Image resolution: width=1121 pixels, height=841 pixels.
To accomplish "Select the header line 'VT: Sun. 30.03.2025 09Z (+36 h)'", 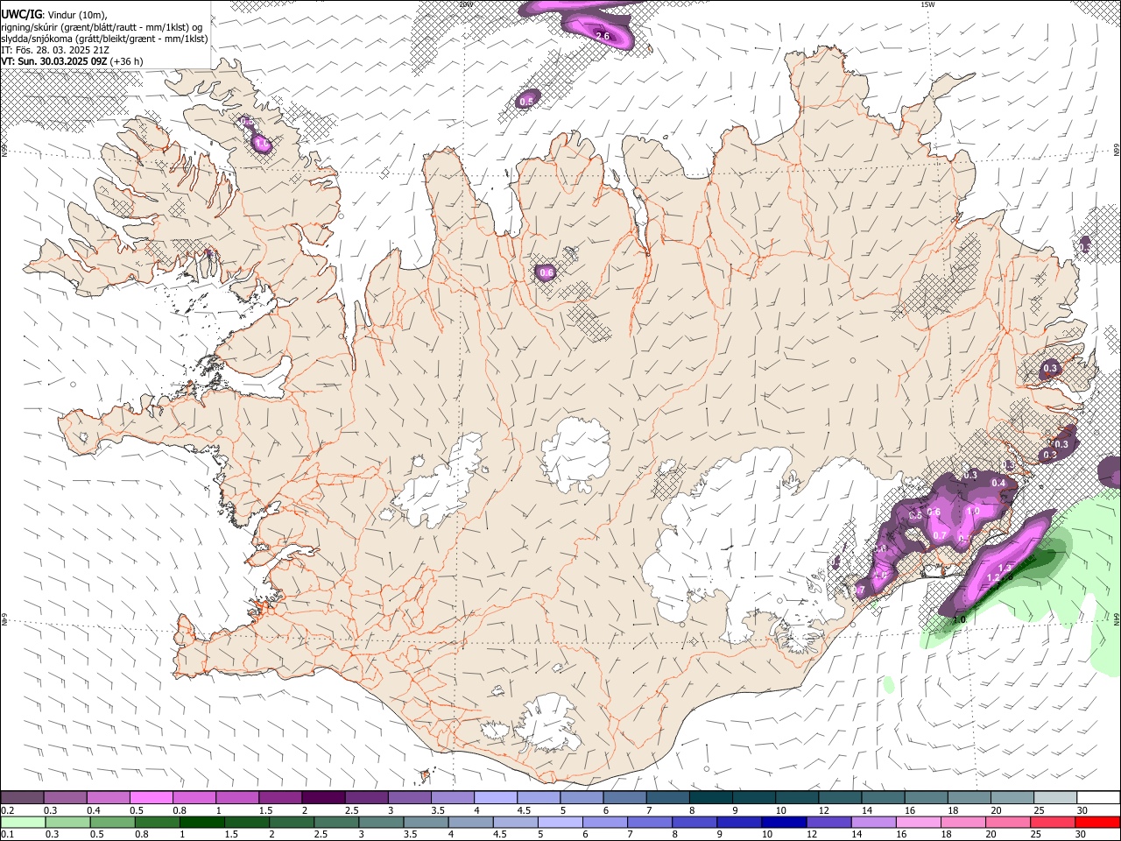I will (72, 61).
